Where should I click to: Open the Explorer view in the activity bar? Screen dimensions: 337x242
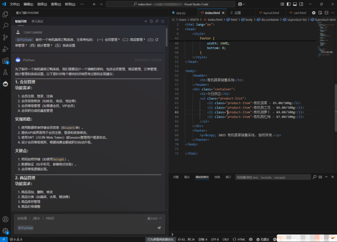[5, 14]
